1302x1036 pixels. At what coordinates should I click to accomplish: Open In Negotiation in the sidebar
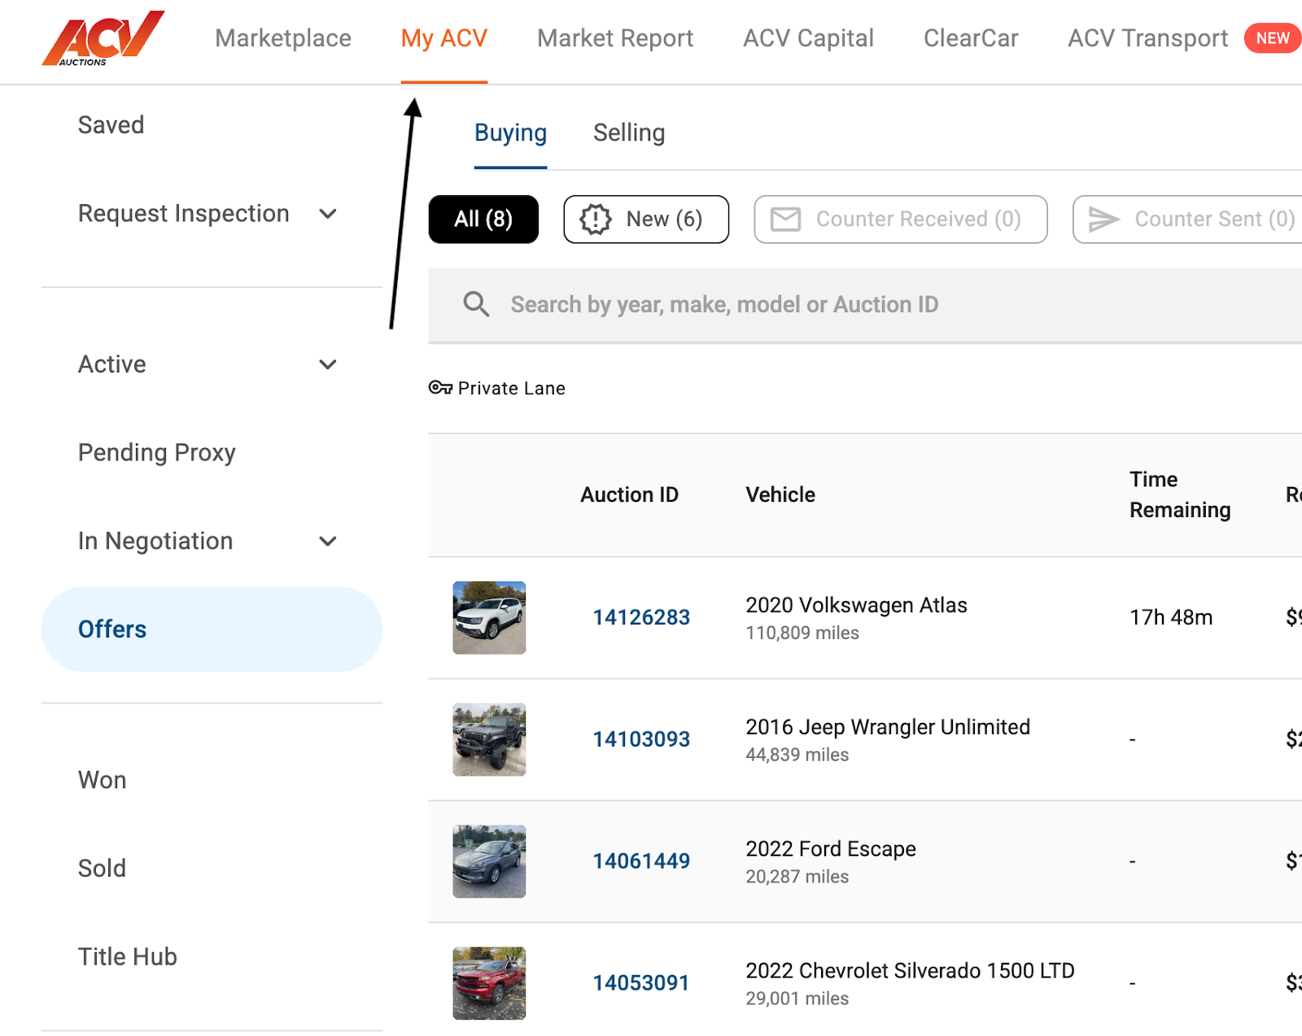pyautogui.click(x=155, y=541)
